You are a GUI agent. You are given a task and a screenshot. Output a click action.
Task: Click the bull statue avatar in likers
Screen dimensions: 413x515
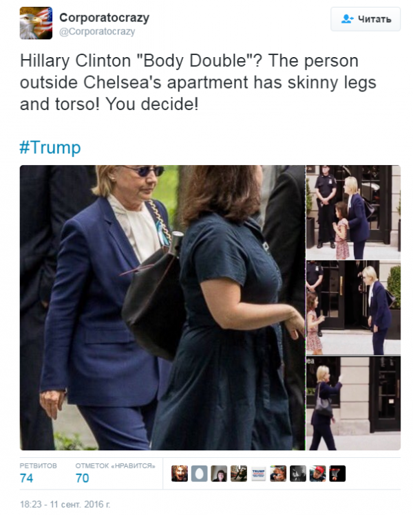tap(239, 474)
